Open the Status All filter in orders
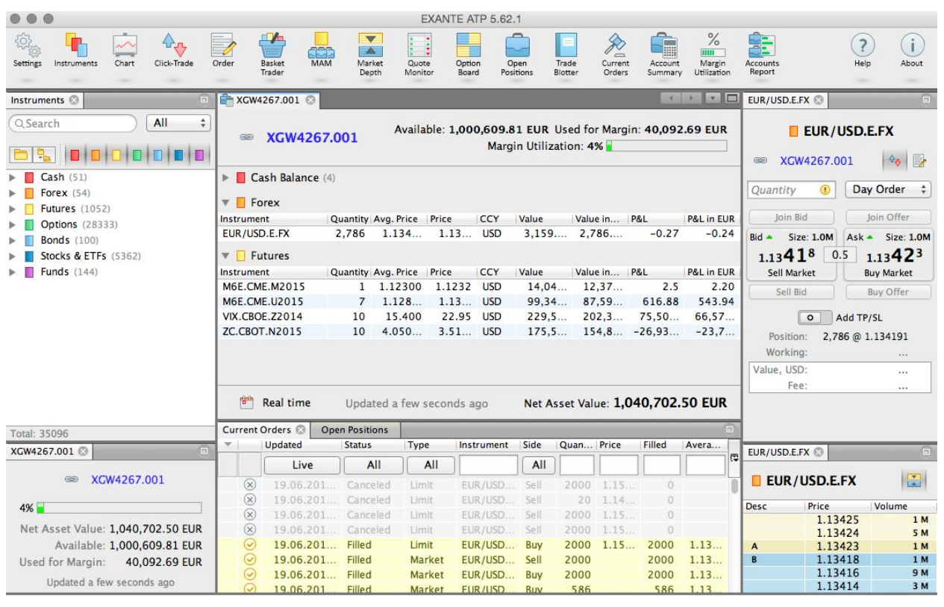Screen dimensions: 944x607 coord(373,465)
